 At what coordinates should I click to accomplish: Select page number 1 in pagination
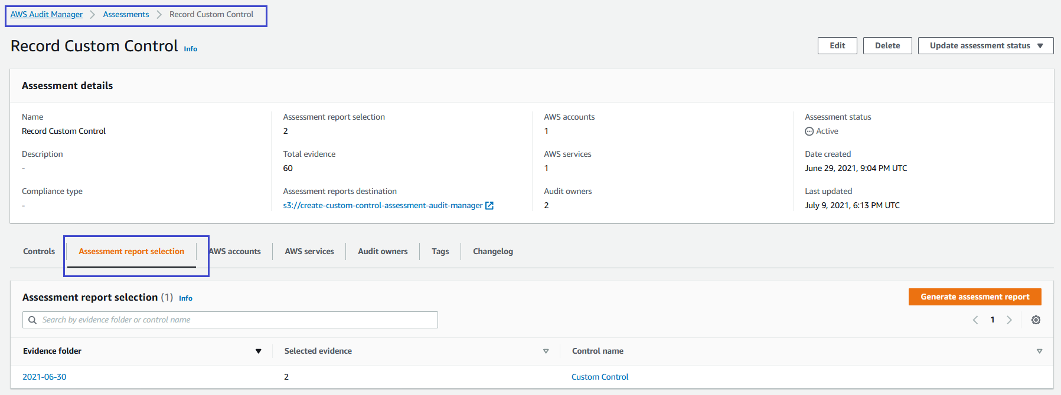coord(993,320)
